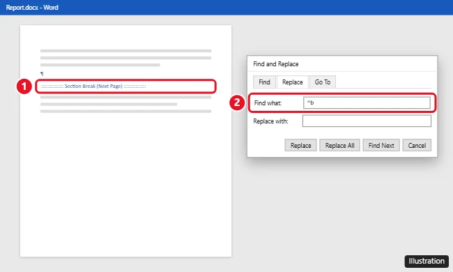Switch to the Find tab
453x272 pixels.
(x=264, y=82)
